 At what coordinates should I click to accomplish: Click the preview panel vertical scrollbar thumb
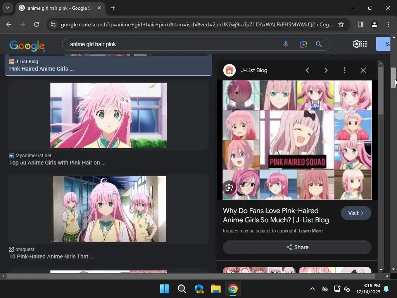[x=381, y=90]
